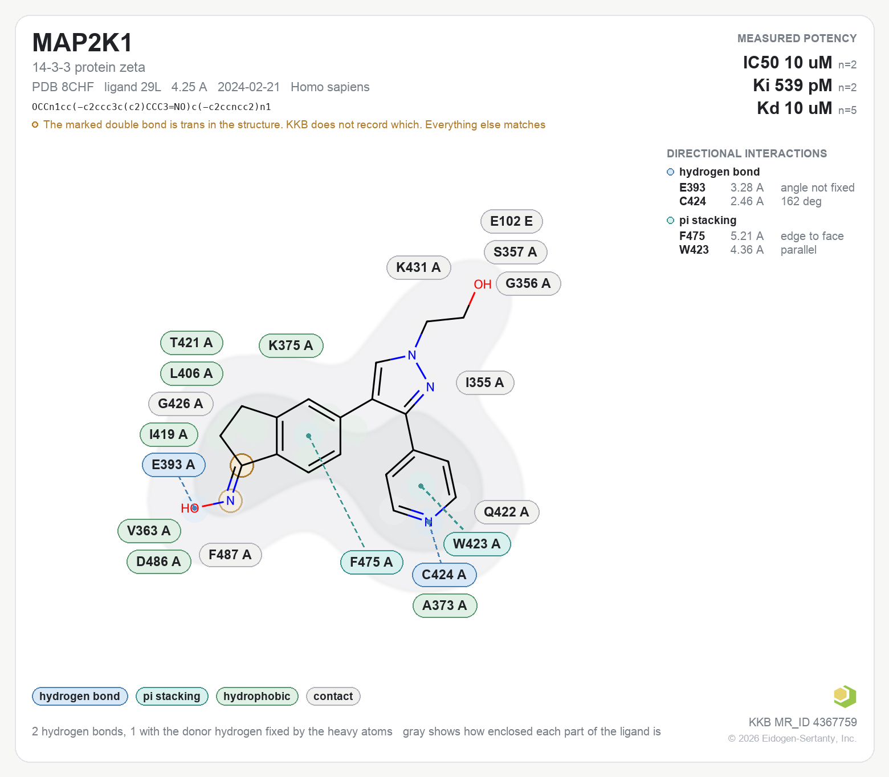Click the PDB 8CHF identifier
Screen dimensions: 889x777
click(63, 87)
